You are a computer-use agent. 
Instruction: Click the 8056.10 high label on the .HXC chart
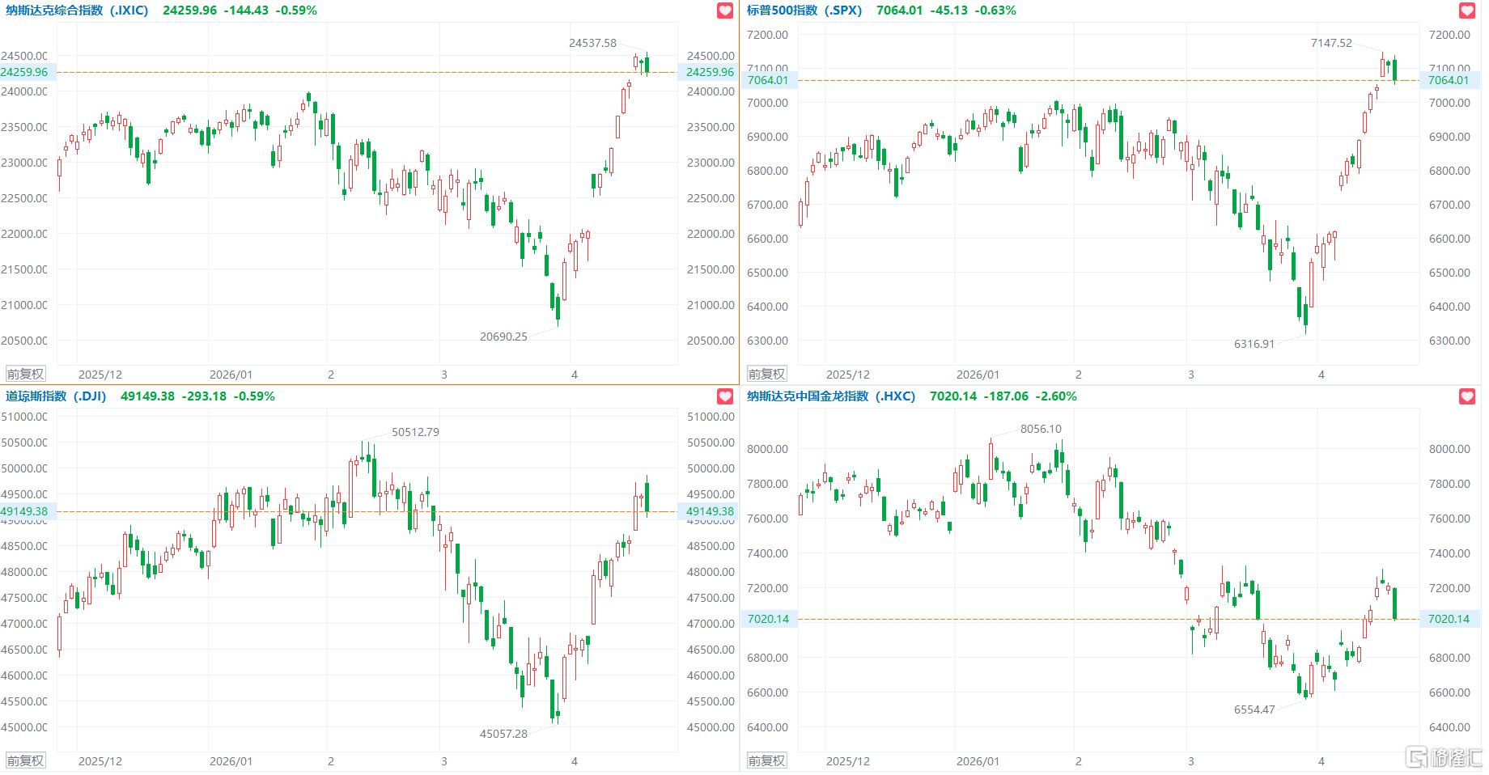click(1041, 429)
